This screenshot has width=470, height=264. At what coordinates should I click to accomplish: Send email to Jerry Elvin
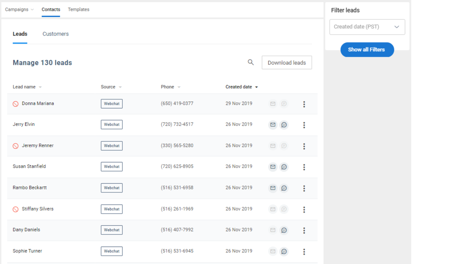coord(273,125)
